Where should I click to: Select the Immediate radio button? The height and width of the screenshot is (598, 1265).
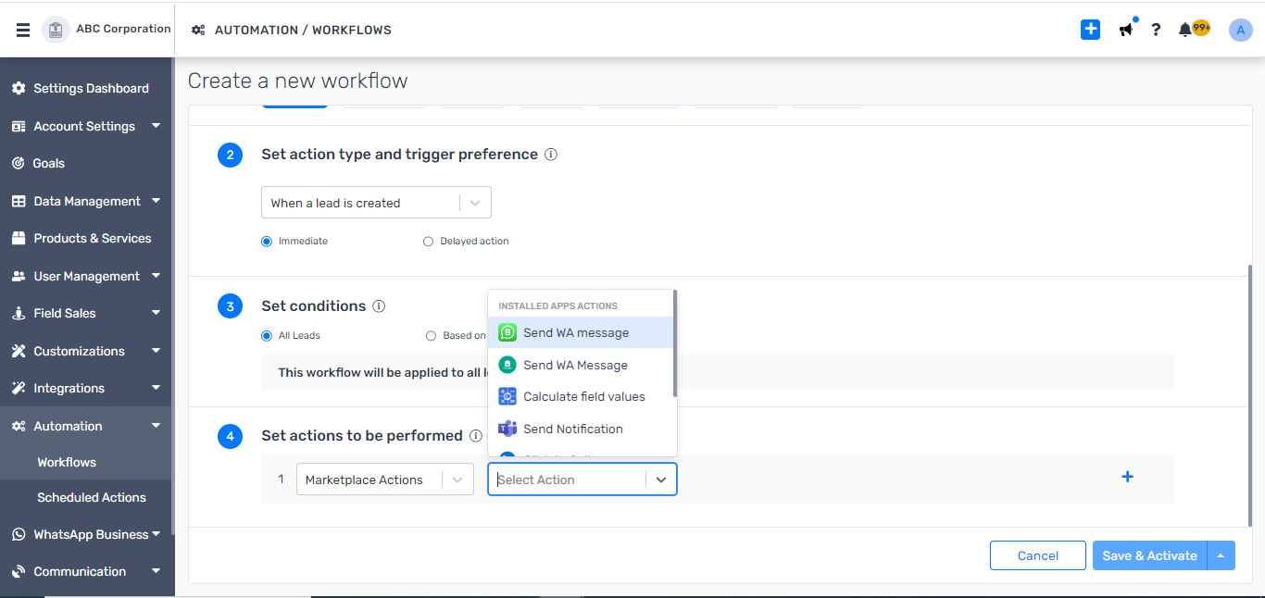[267, 242]
